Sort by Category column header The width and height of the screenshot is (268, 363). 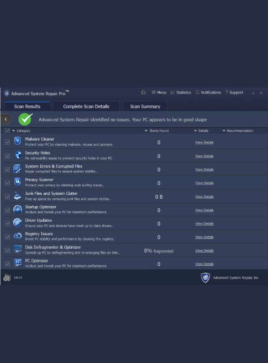21,131
